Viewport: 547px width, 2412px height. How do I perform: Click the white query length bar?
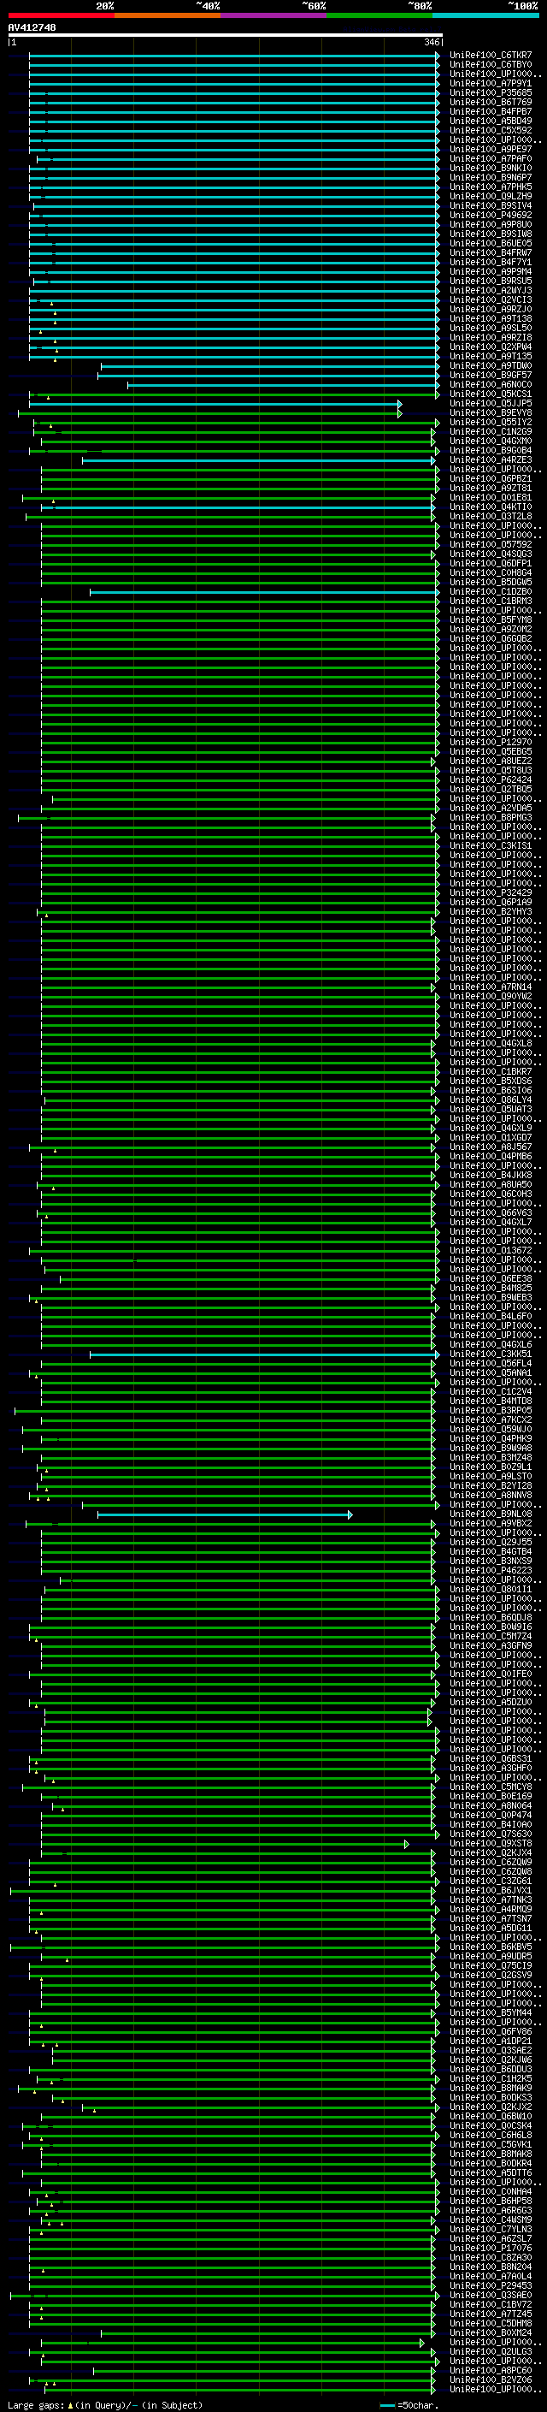pyautogui.click(x=226, y=34)
